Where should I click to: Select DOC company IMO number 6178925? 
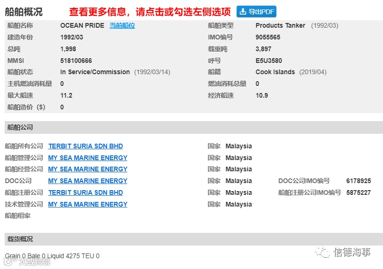pyautogui.click(x=359, y=181)
